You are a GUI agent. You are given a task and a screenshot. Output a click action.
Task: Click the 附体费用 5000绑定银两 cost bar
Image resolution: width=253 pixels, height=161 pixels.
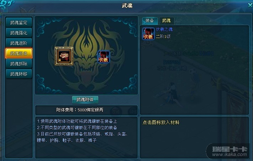pos(86,110)
